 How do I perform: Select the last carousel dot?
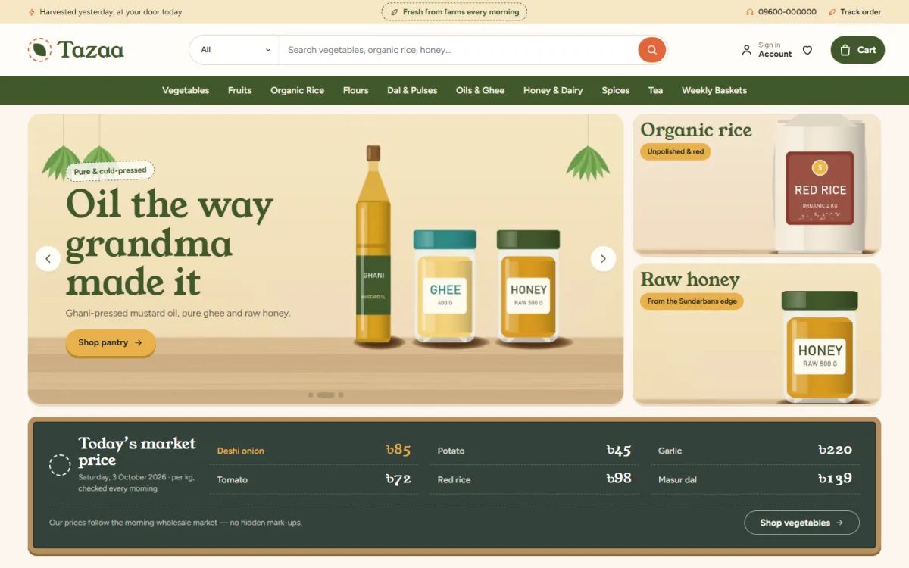(341, 395)
